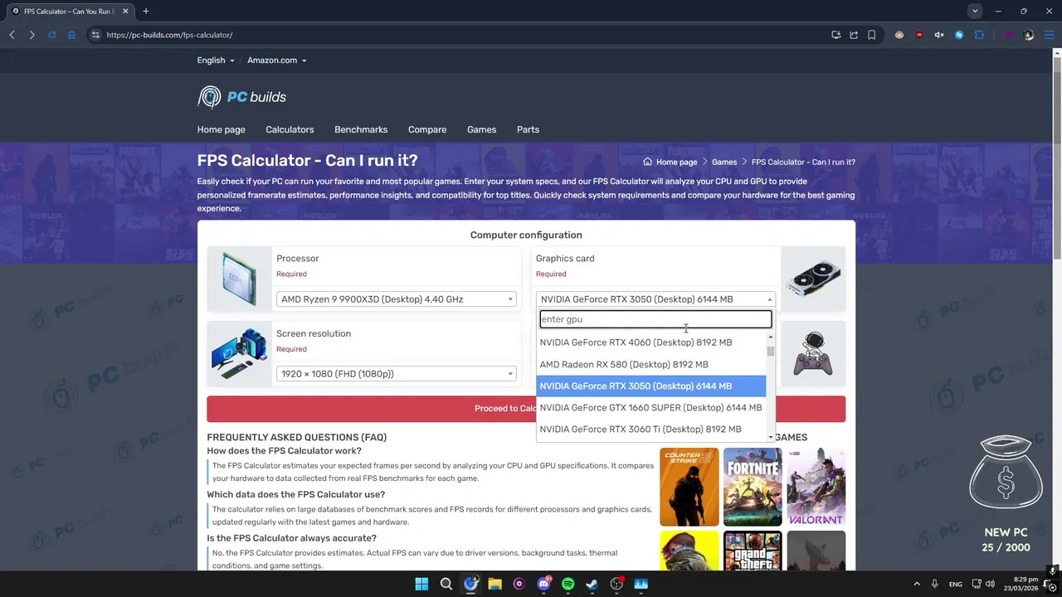Open Discord from the taskbar

point(543,584)
